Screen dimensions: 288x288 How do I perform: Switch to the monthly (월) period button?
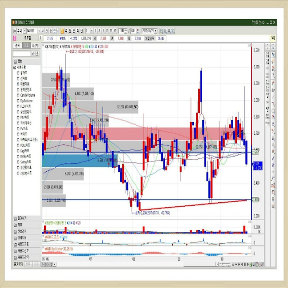pyautogui.click(x=70, y=31)
